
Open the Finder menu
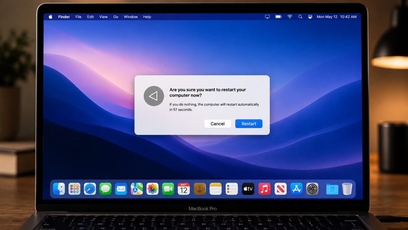point(64,17)
